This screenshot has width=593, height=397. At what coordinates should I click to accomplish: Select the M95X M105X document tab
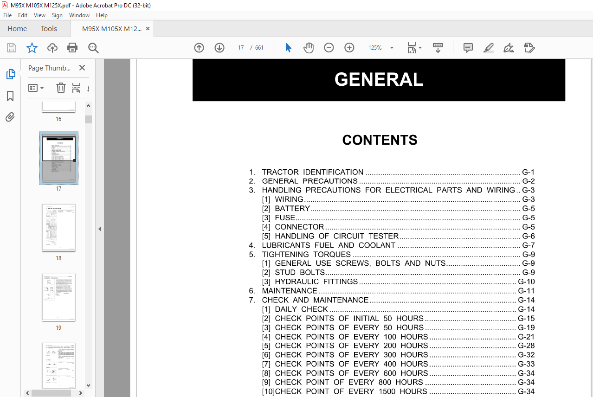pyautogui.click(x=112, y=29)
